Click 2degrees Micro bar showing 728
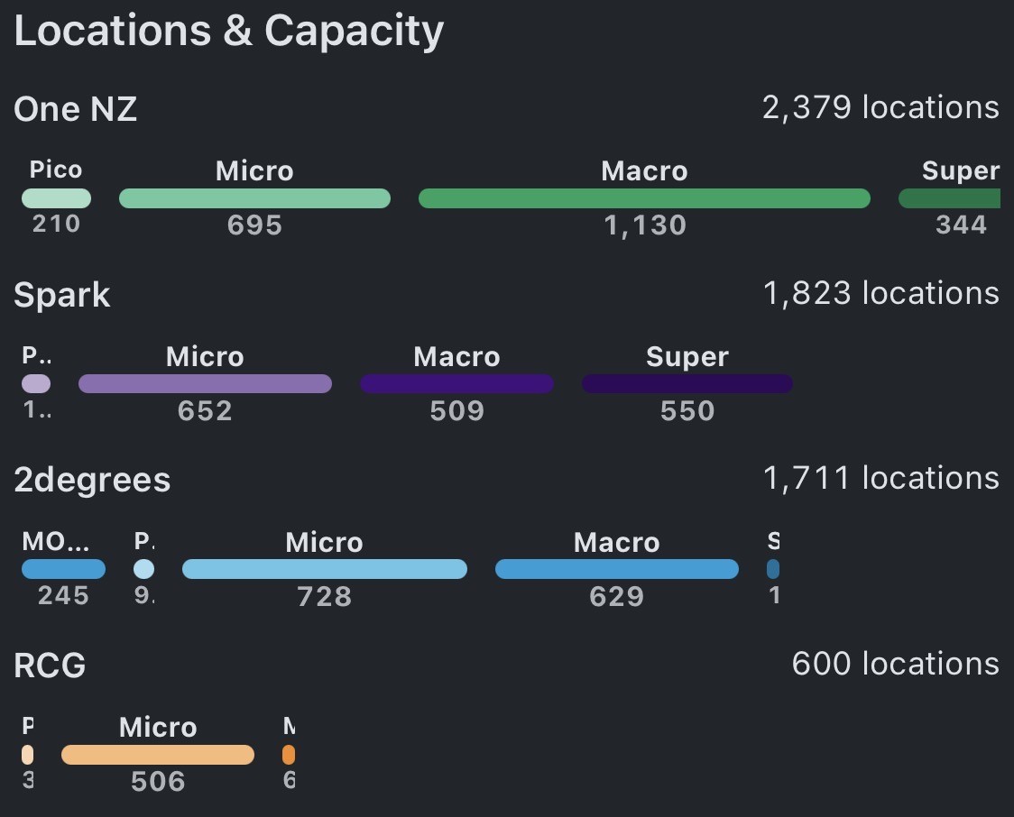The width and height of the screenshot is (1014, 817). coord(324,569)
